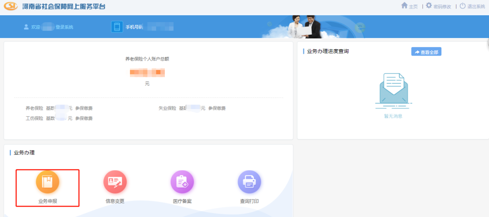
Task: Click 参保缴费 in the 工伤保险 row
Action: point(84,118)
